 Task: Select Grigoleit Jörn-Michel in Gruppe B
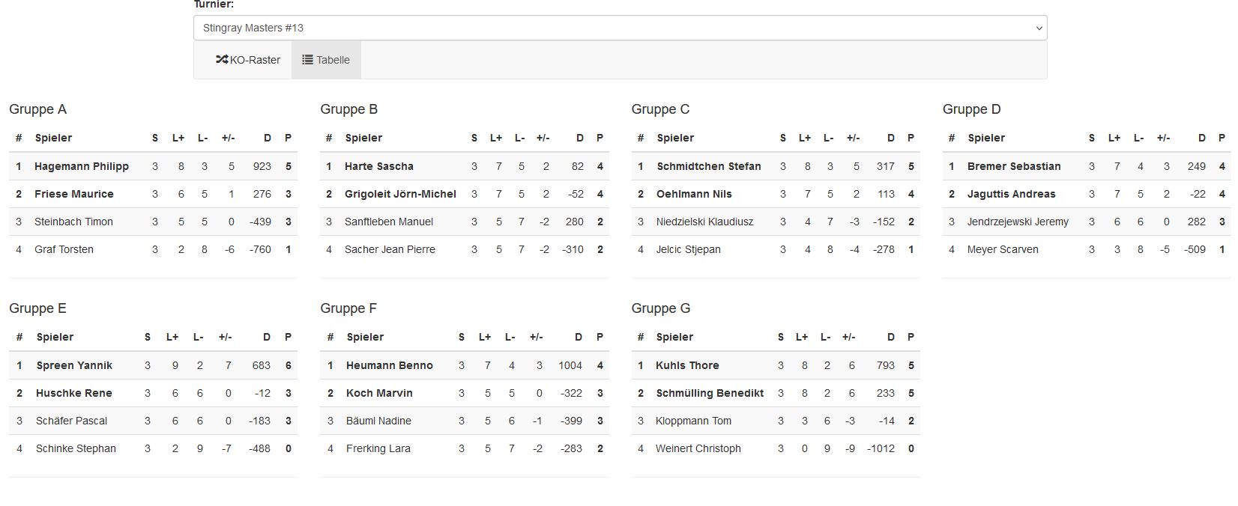(x=400, y=194)
